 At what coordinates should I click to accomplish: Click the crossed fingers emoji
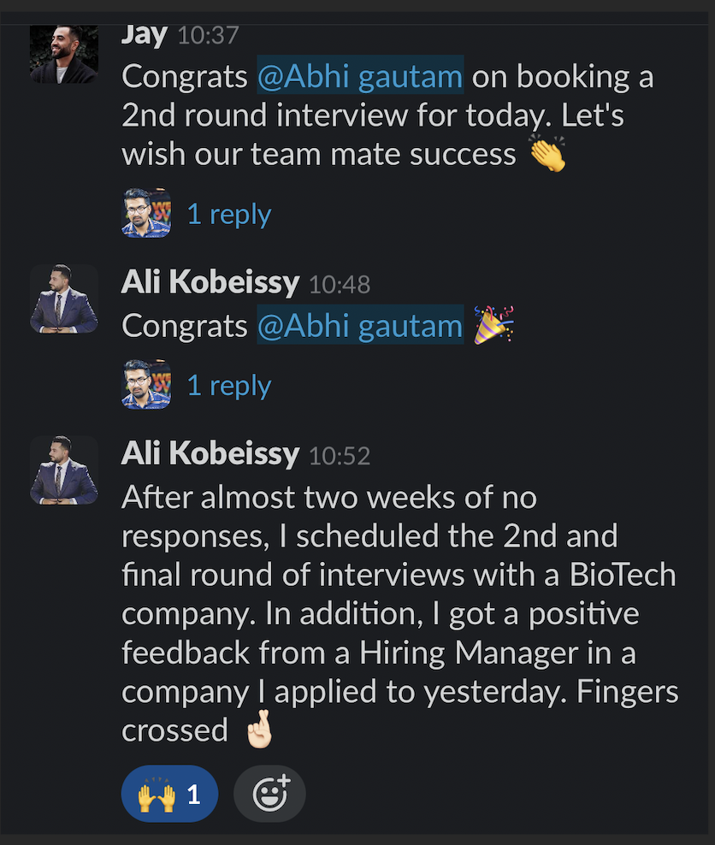[257, 731]
